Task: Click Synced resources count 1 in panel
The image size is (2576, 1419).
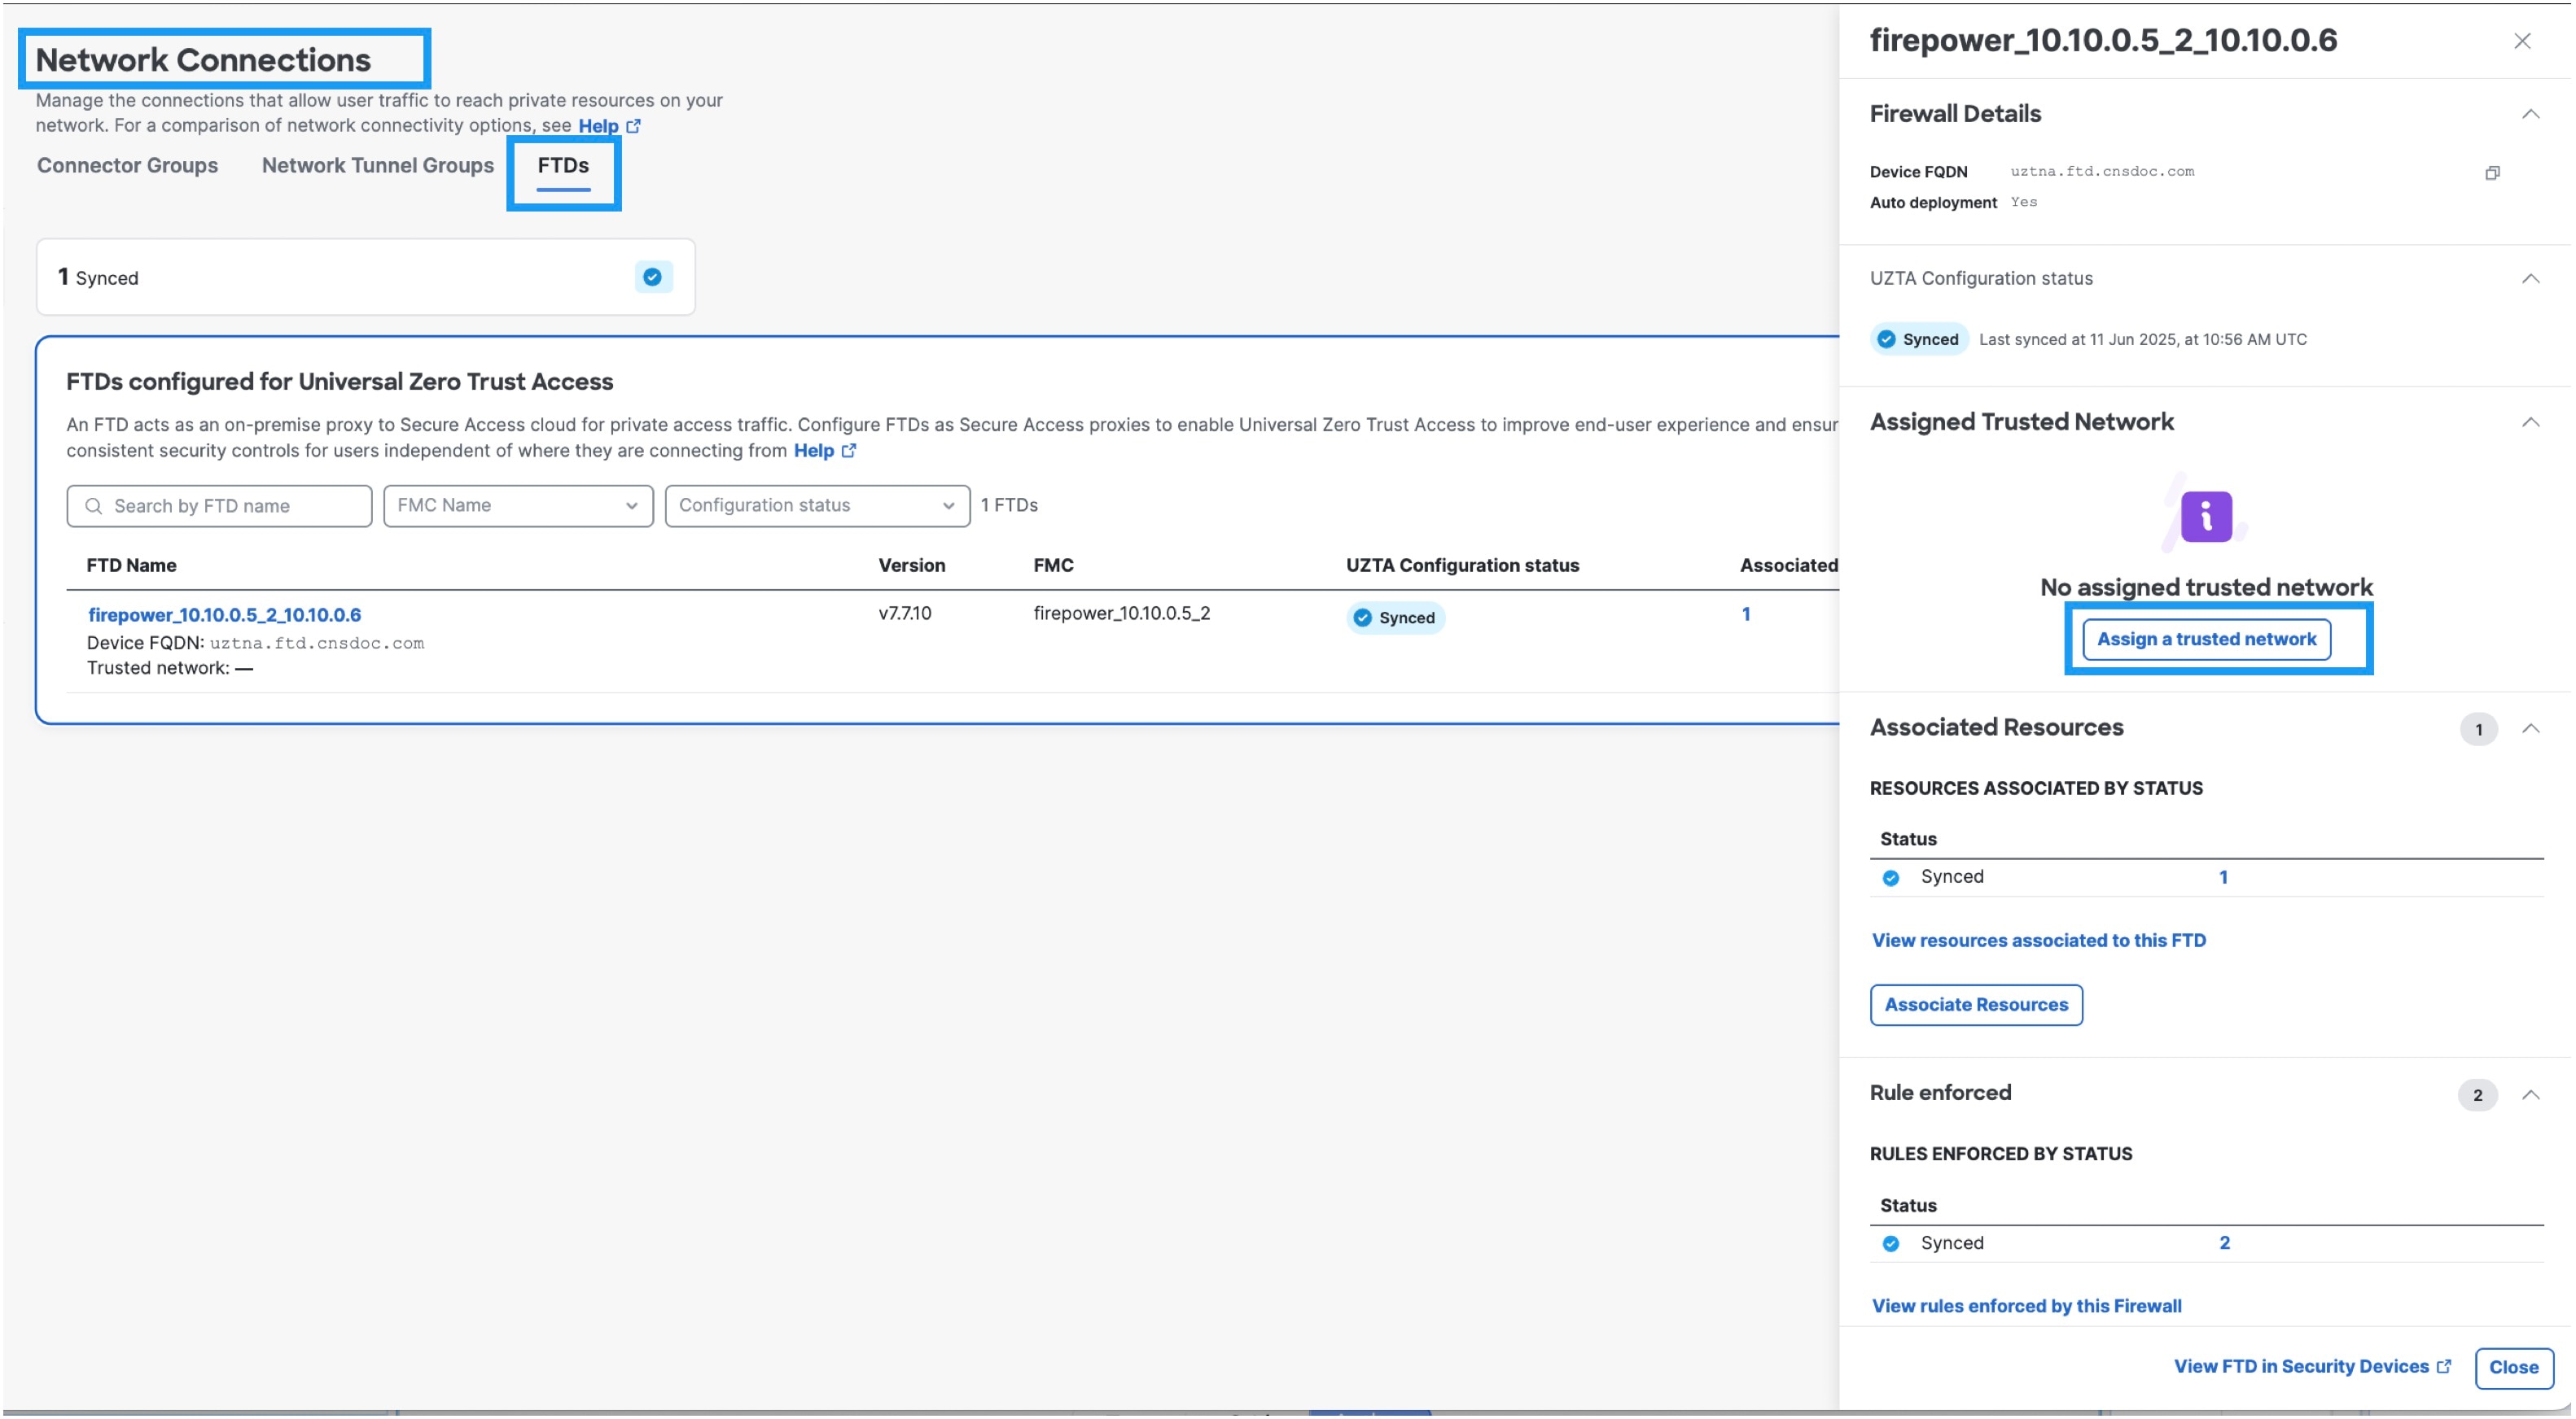Action: [2223, 877]
